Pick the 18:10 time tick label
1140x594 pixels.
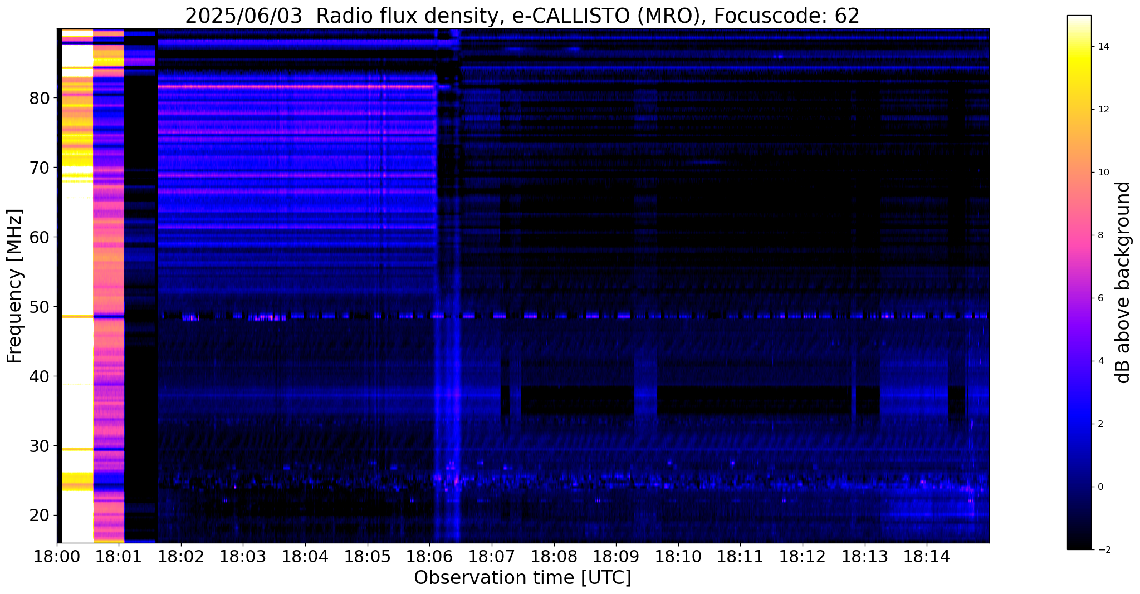click(x=678, y=556)
